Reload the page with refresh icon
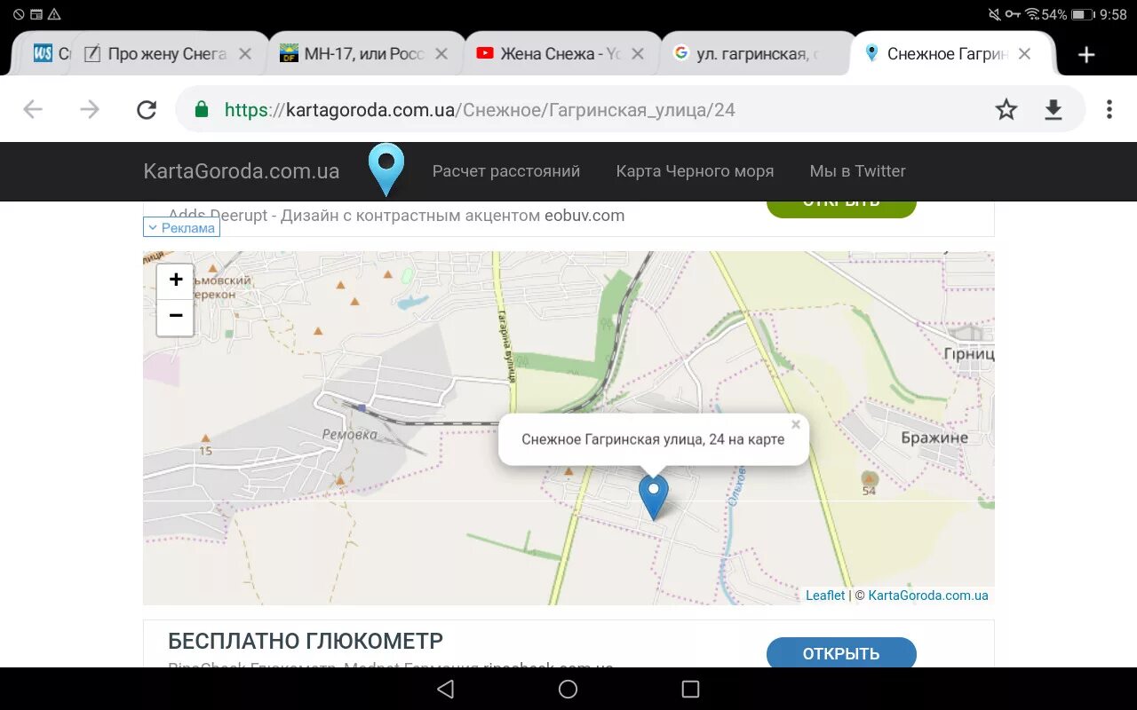Screen dimensions: 1137x710 [147, 109]
